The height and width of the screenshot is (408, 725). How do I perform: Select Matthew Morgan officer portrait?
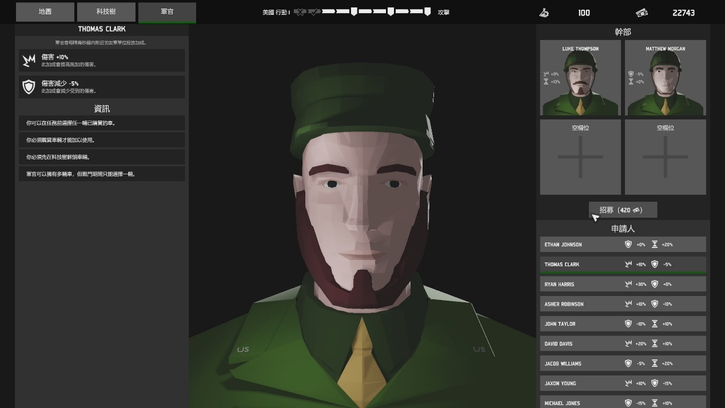pyautogui.click(x=665, y=78)
